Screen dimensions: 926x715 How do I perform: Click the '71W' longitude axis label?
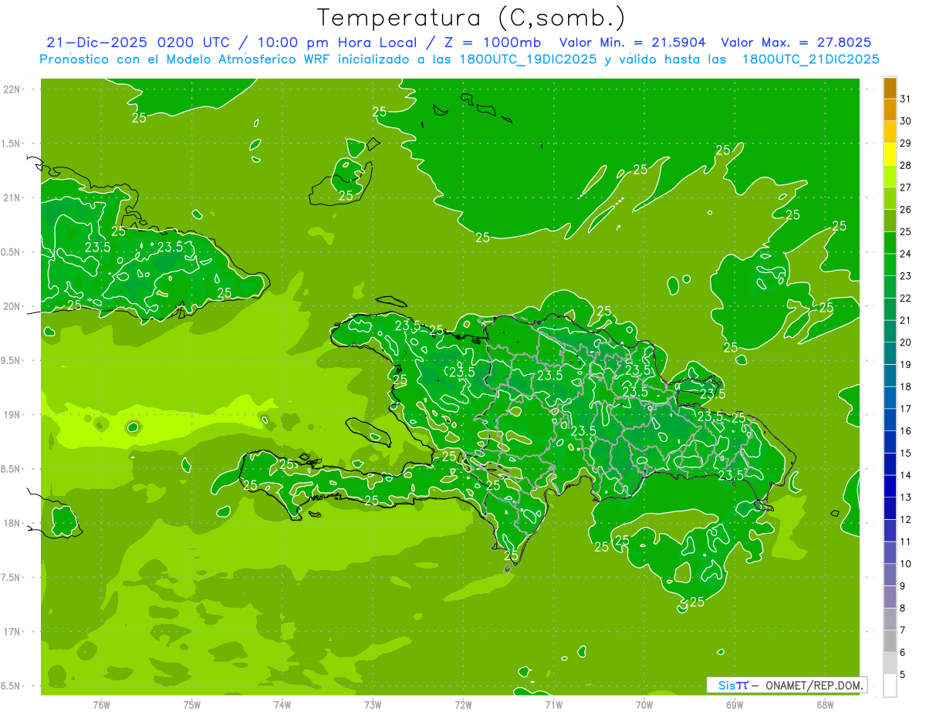[x=553, y=704]
